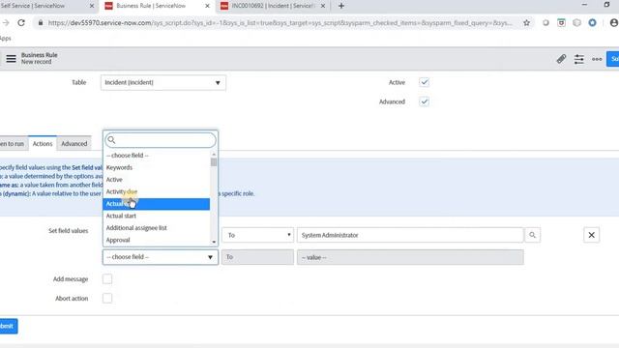619x348 pixels.
Task: Select Actual start in the field list
Action: click(x=157, y=216)
